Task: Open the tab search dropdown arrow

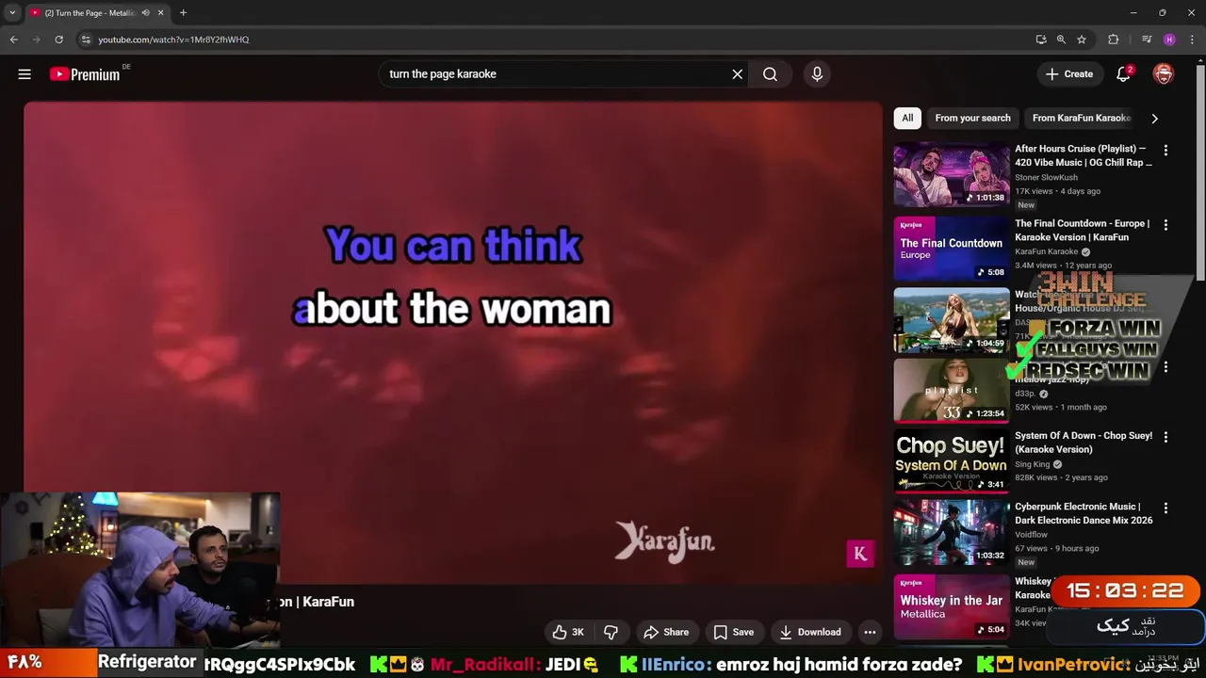Action: point(12,13)
